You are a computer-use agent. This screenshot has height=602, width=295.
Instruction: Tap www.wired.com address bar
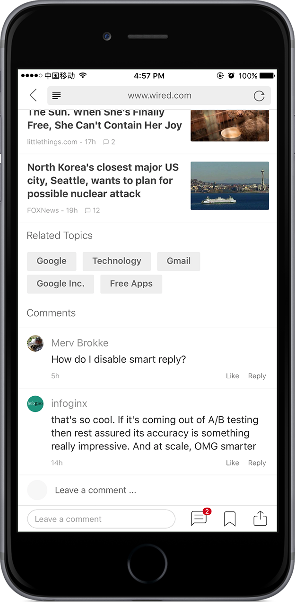pos(159,96)
